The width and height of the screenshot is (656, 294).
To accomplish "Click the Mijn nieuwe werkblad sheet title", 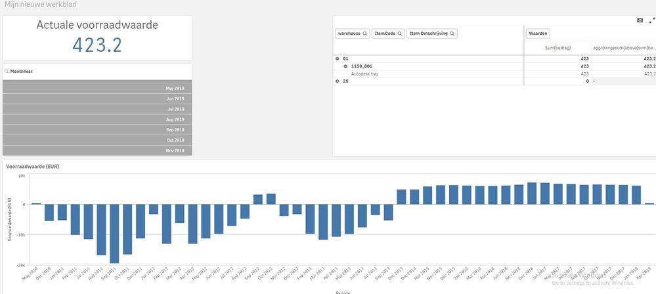I will click(x=41, y=5).
